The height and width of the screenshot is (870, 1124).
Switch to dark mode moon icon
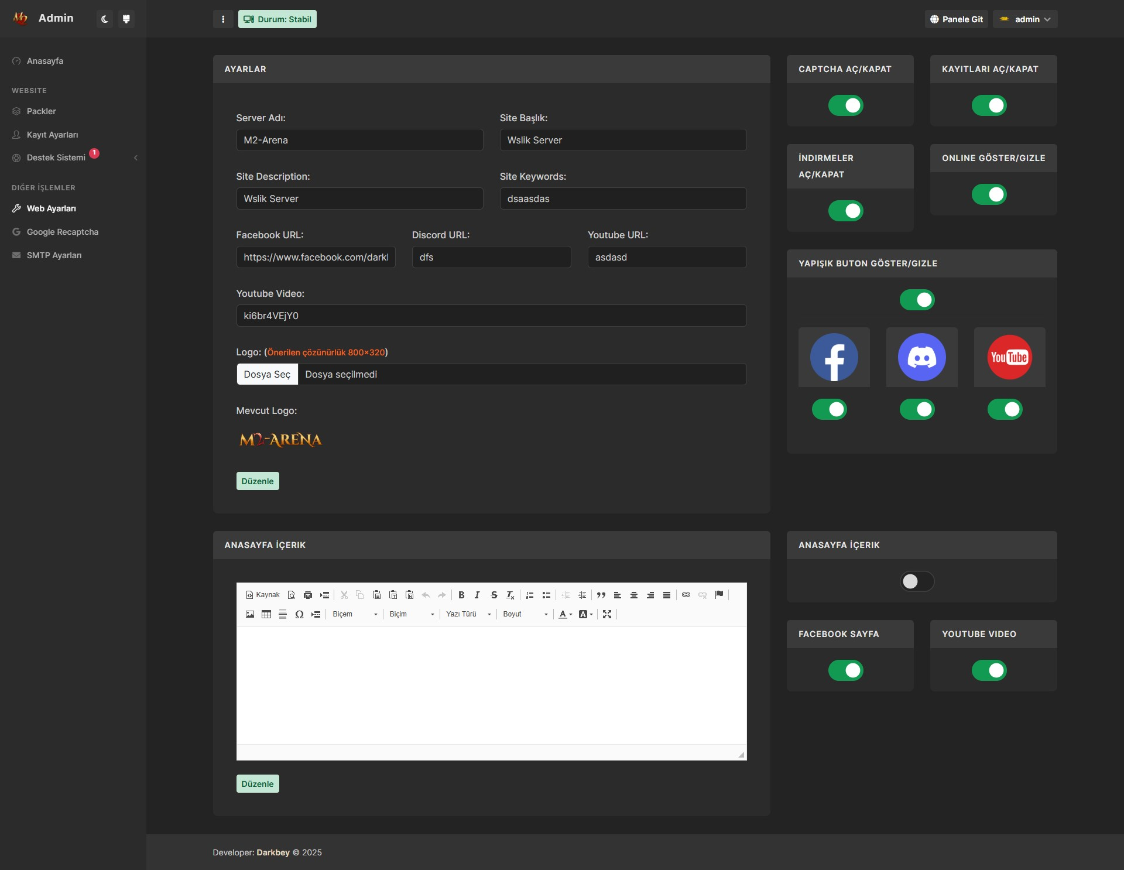pos(105,19)
